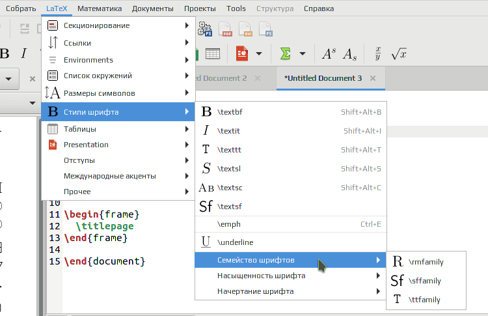Expand the Насыщенность шрифта submenu
The height and width of the screenshot is (316, 488).
coord(291,276)
